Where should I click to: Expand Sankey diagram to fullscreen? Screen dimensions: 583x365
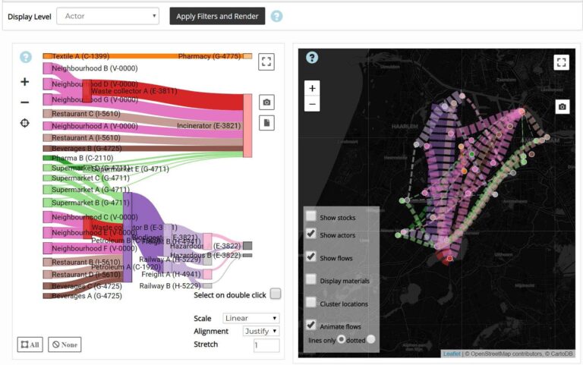[266, 62]
